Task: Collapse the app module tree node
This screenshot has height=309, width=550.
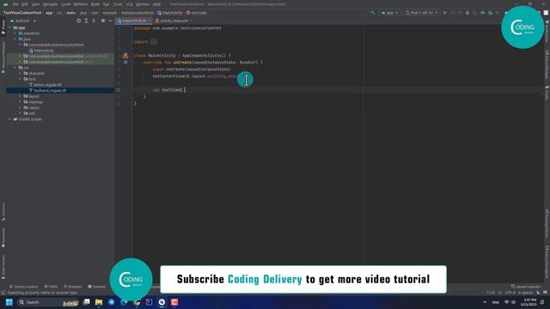Action: tap(9, 27)
